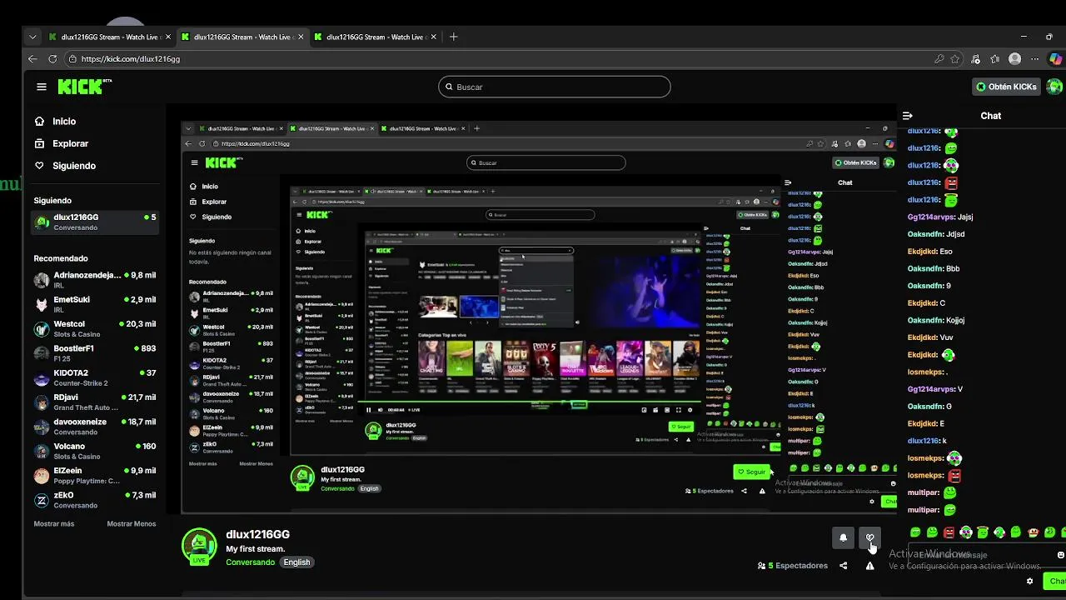This screenshot has width=1066, height=600.
Task: Collapse list with Mostrar Menos
Action: [x=131, y=524]
